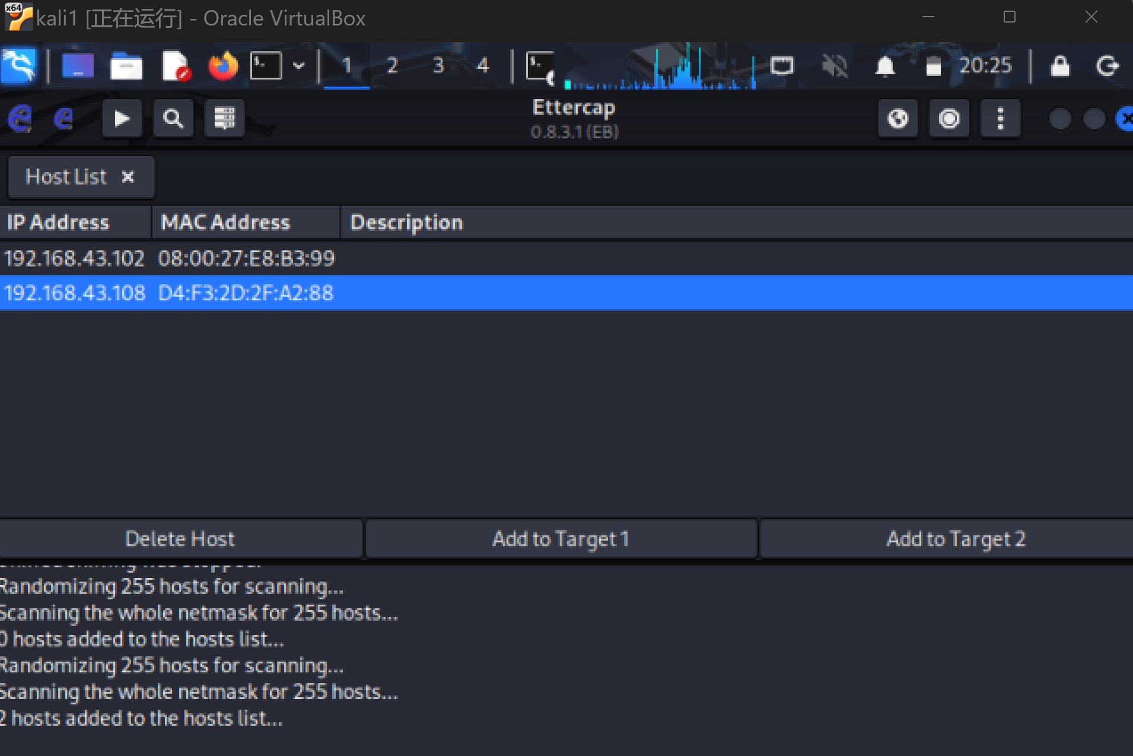The image size is (1133, 756).
Task: Check the battery status icon
Action: click(x=933, y=66)
